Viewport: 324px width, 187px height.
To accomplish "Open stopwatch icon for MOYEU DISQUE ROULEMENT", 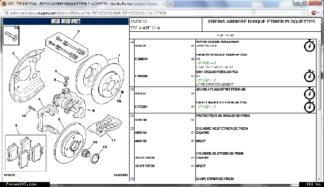I will pos(310,46).
